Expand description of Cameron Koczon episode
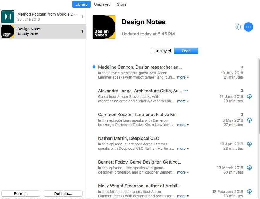Viewport: 260px width, 199px height. coord(183,125)
